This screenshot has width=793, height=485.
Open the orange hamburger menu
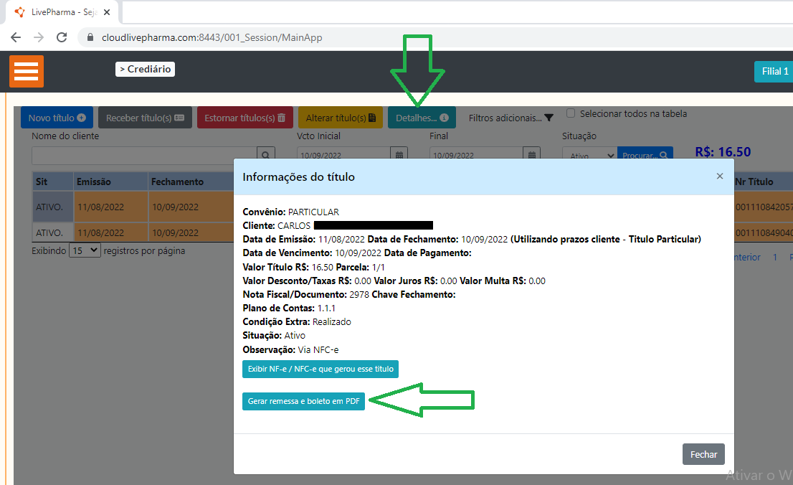(27, 71)
